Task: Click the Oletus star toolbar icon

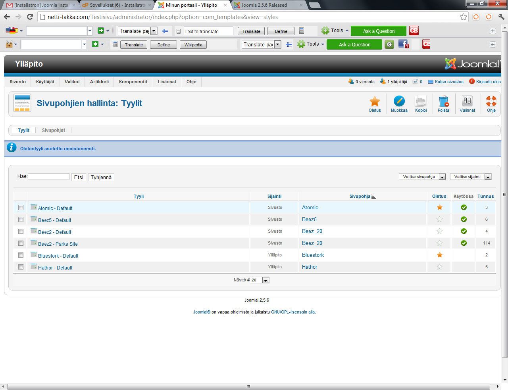Action: [375, 101]
